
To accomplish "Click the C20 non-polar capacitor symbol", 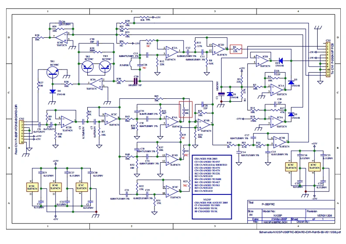I will pyautogui.click(x=136, y=80).
